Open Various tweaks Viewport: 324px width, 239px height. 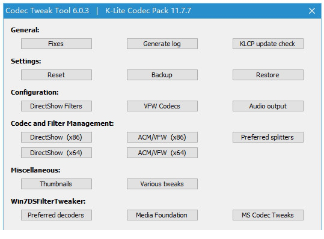point(162,184)
